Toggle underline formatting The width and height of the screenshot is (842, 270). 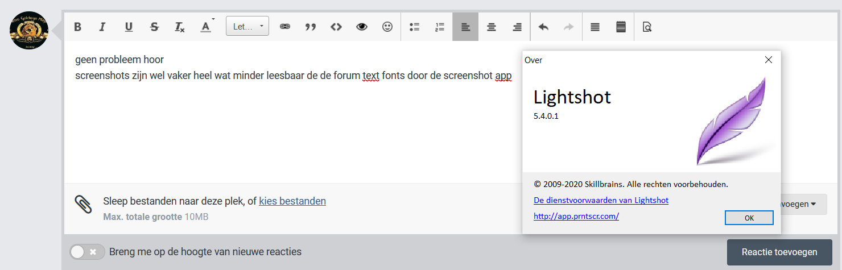(129, 27)
